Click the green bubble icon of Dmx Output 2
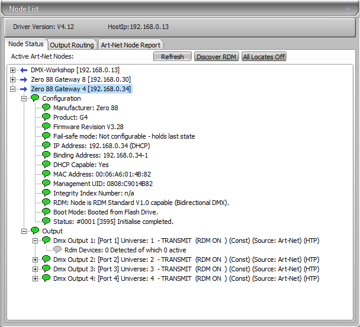 46,259
